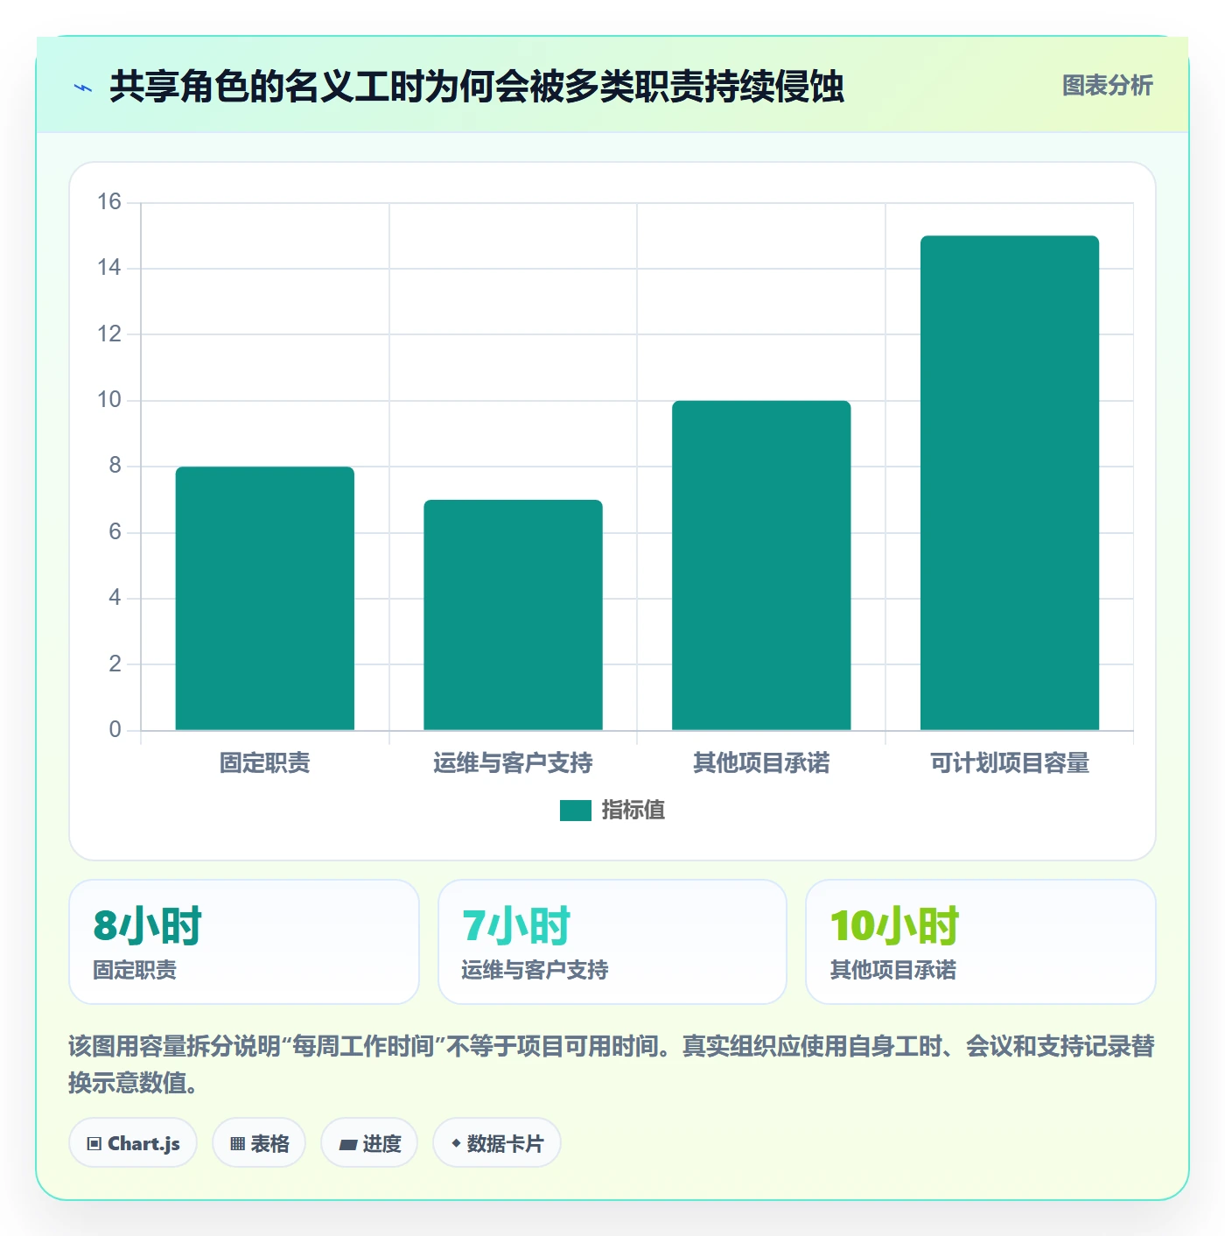Screen dimensions: 1225x1236
Task: Click the 可计划项目容量 axis label
Action: pos(1010,763)
